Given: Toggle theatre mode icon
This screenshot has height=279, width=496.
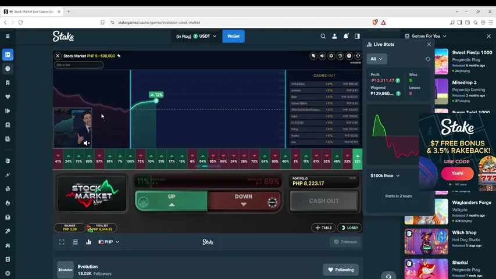Looking at the screenshot, I should click(x=75, y=242).
